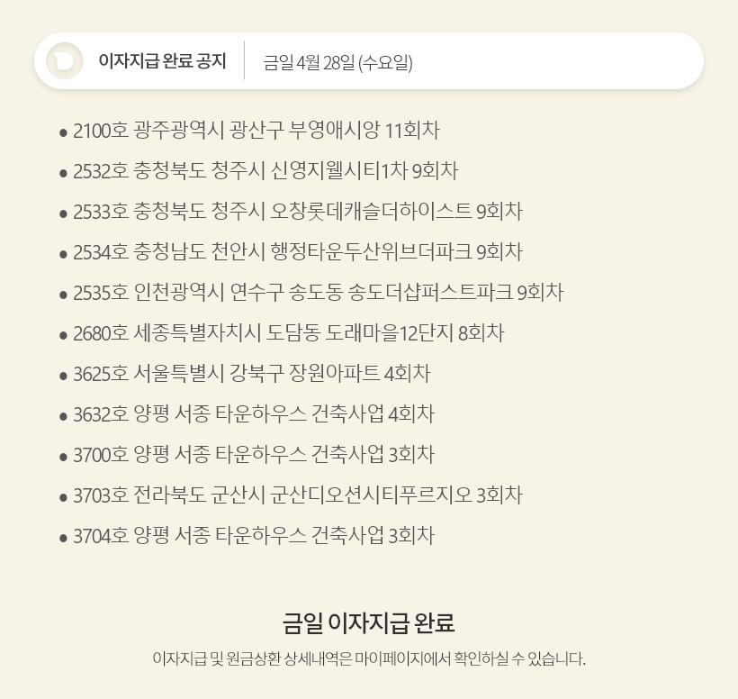This screenshot has width=738, height=699.
Task: Click the 마이페이지 notice sentence at bottom
Action: (369, 658)
